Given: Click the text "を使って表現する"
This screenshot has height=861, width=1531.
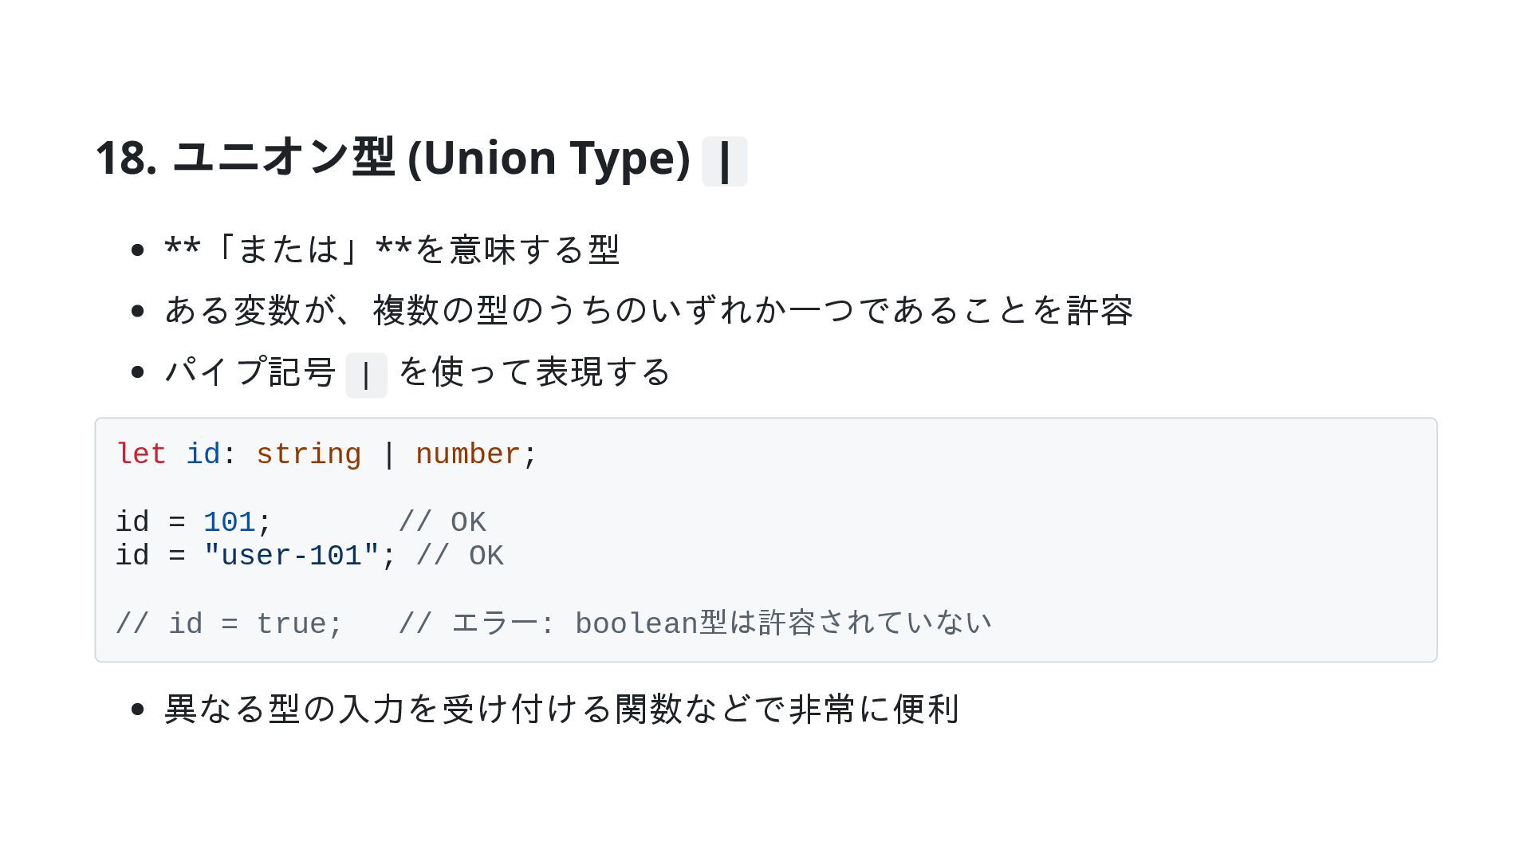Looking at the screenshot, I should 534,372.
